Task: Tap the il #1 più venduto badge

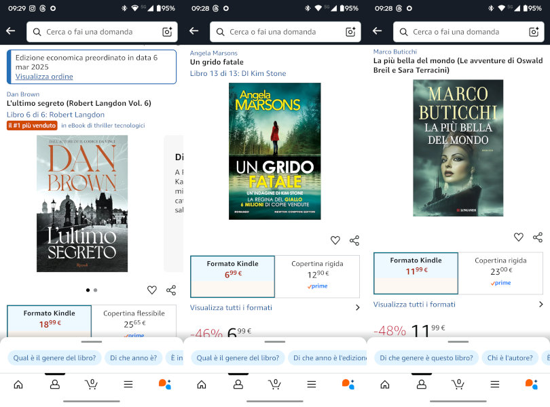Action: [x=32, y=125]
